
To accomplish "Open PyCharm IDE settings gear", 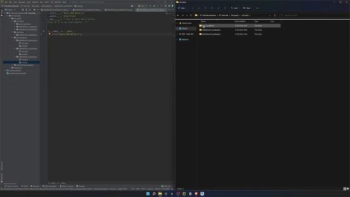I will (169, 6).
